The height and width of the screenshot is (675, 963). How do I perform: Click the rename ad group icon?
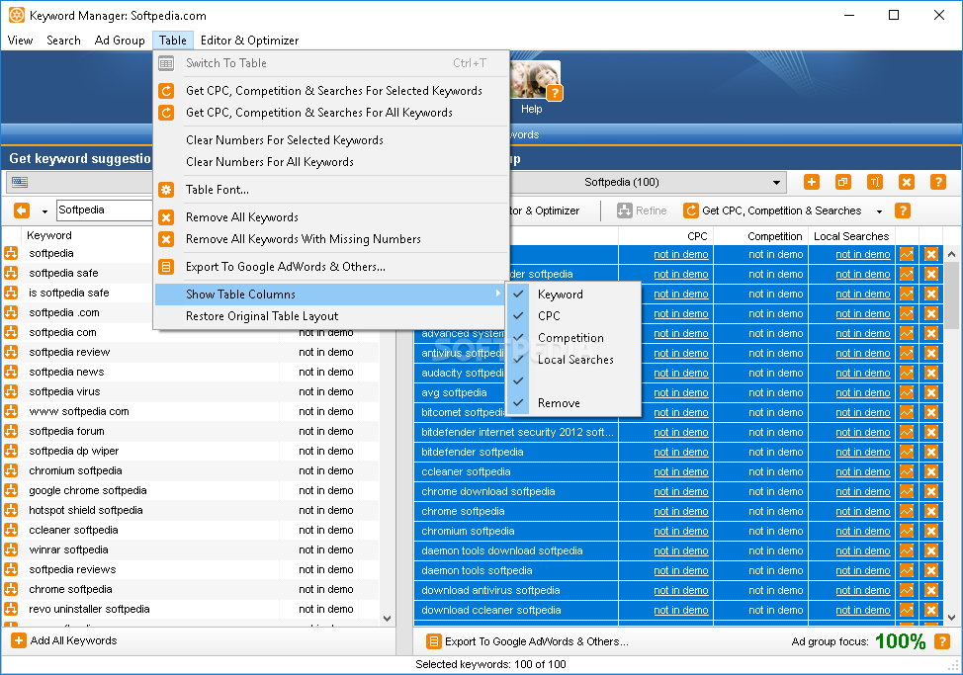875,182
